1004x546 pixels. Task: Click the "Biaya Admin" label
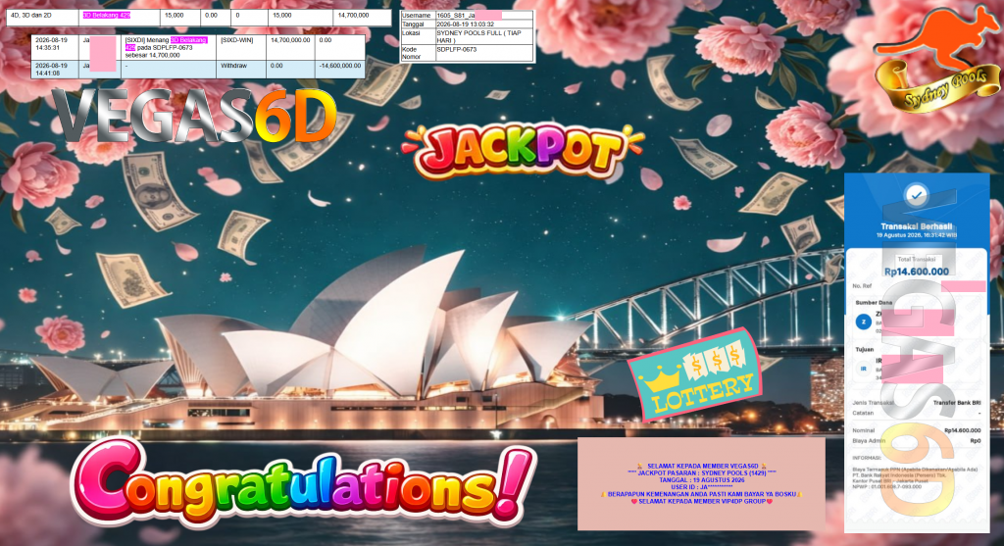(x=869, y=440)
